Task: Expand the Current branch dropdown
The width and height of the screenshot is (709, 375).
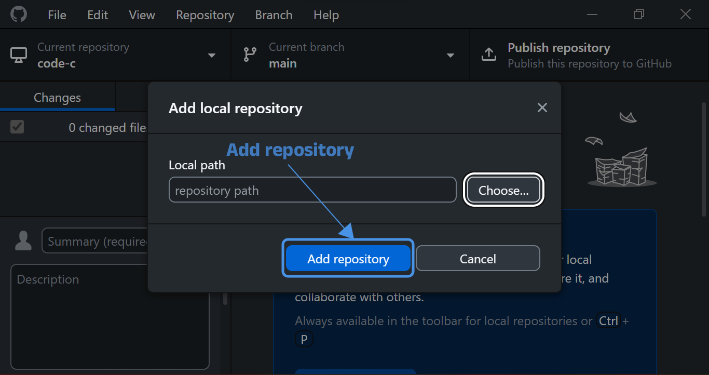Action: (x=450, y=56)
